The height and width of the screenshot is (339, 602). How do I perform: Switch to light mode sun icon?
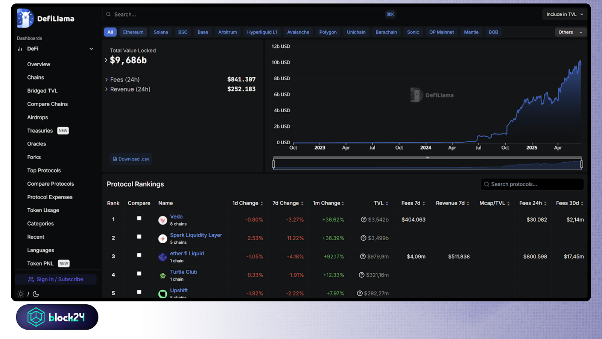21,294
